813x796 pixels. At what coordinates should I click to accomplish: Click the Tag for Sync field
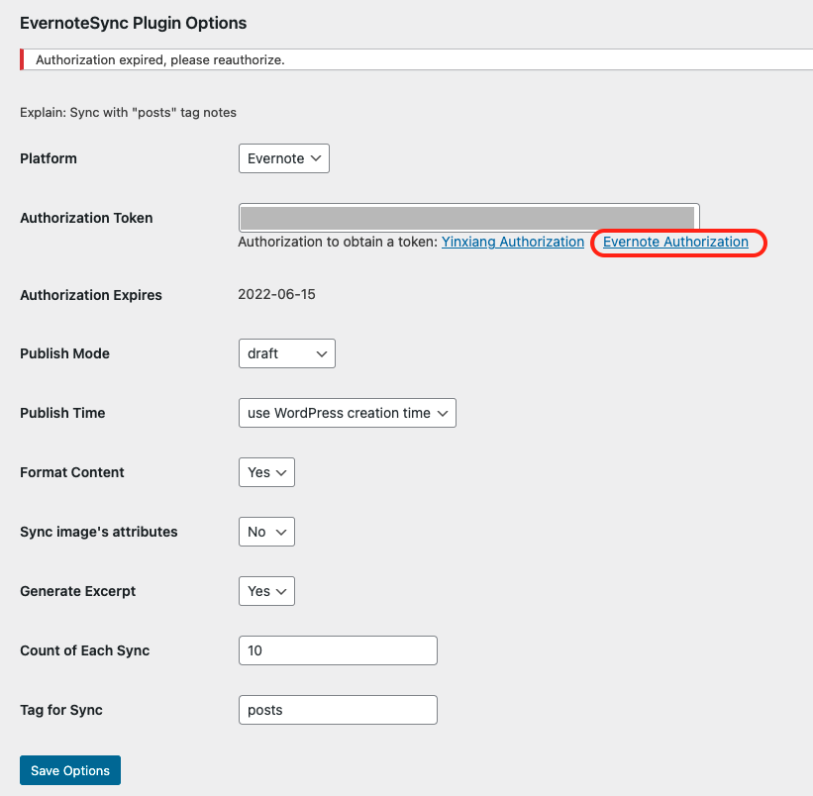click(338, 710)
